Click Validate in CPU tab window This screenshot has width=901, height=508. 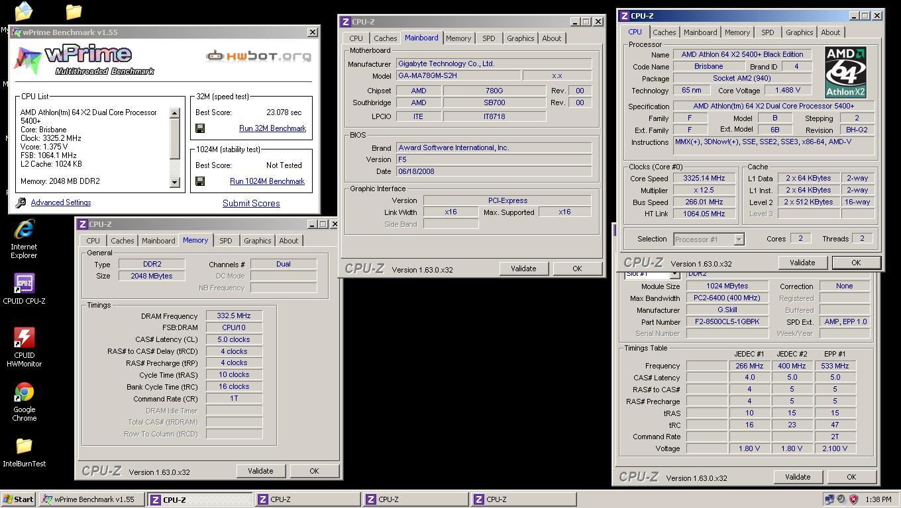[802, 263]
